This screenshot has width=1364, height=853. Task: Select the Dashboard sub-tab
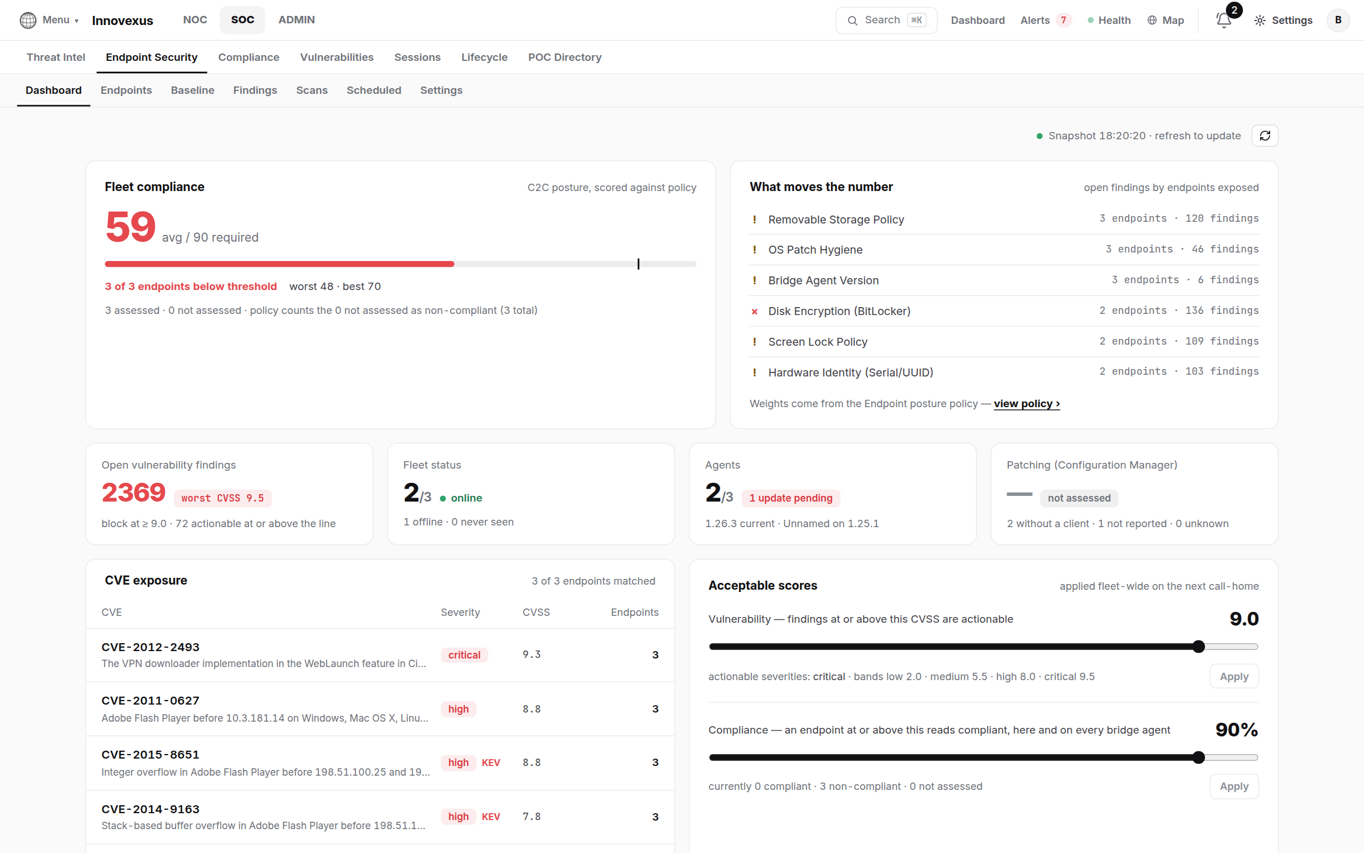(53, 90)
